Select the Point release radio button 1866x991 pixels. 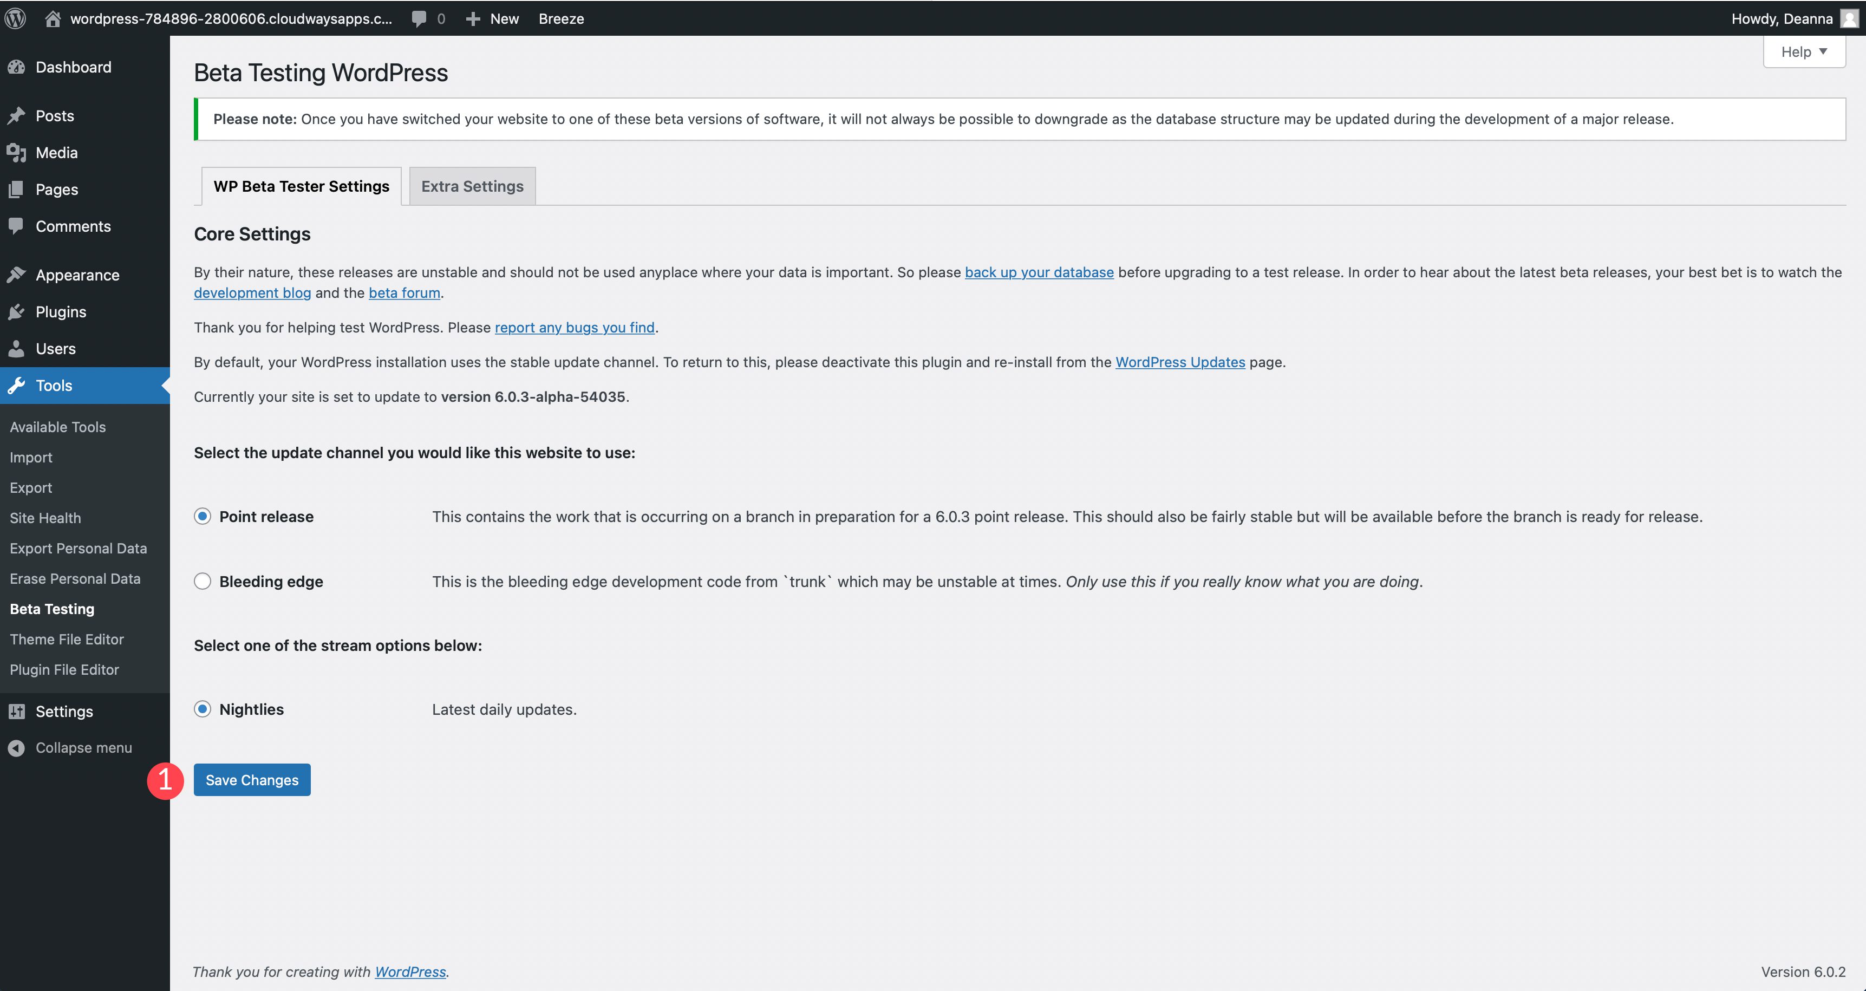click(x=201, y=516)
